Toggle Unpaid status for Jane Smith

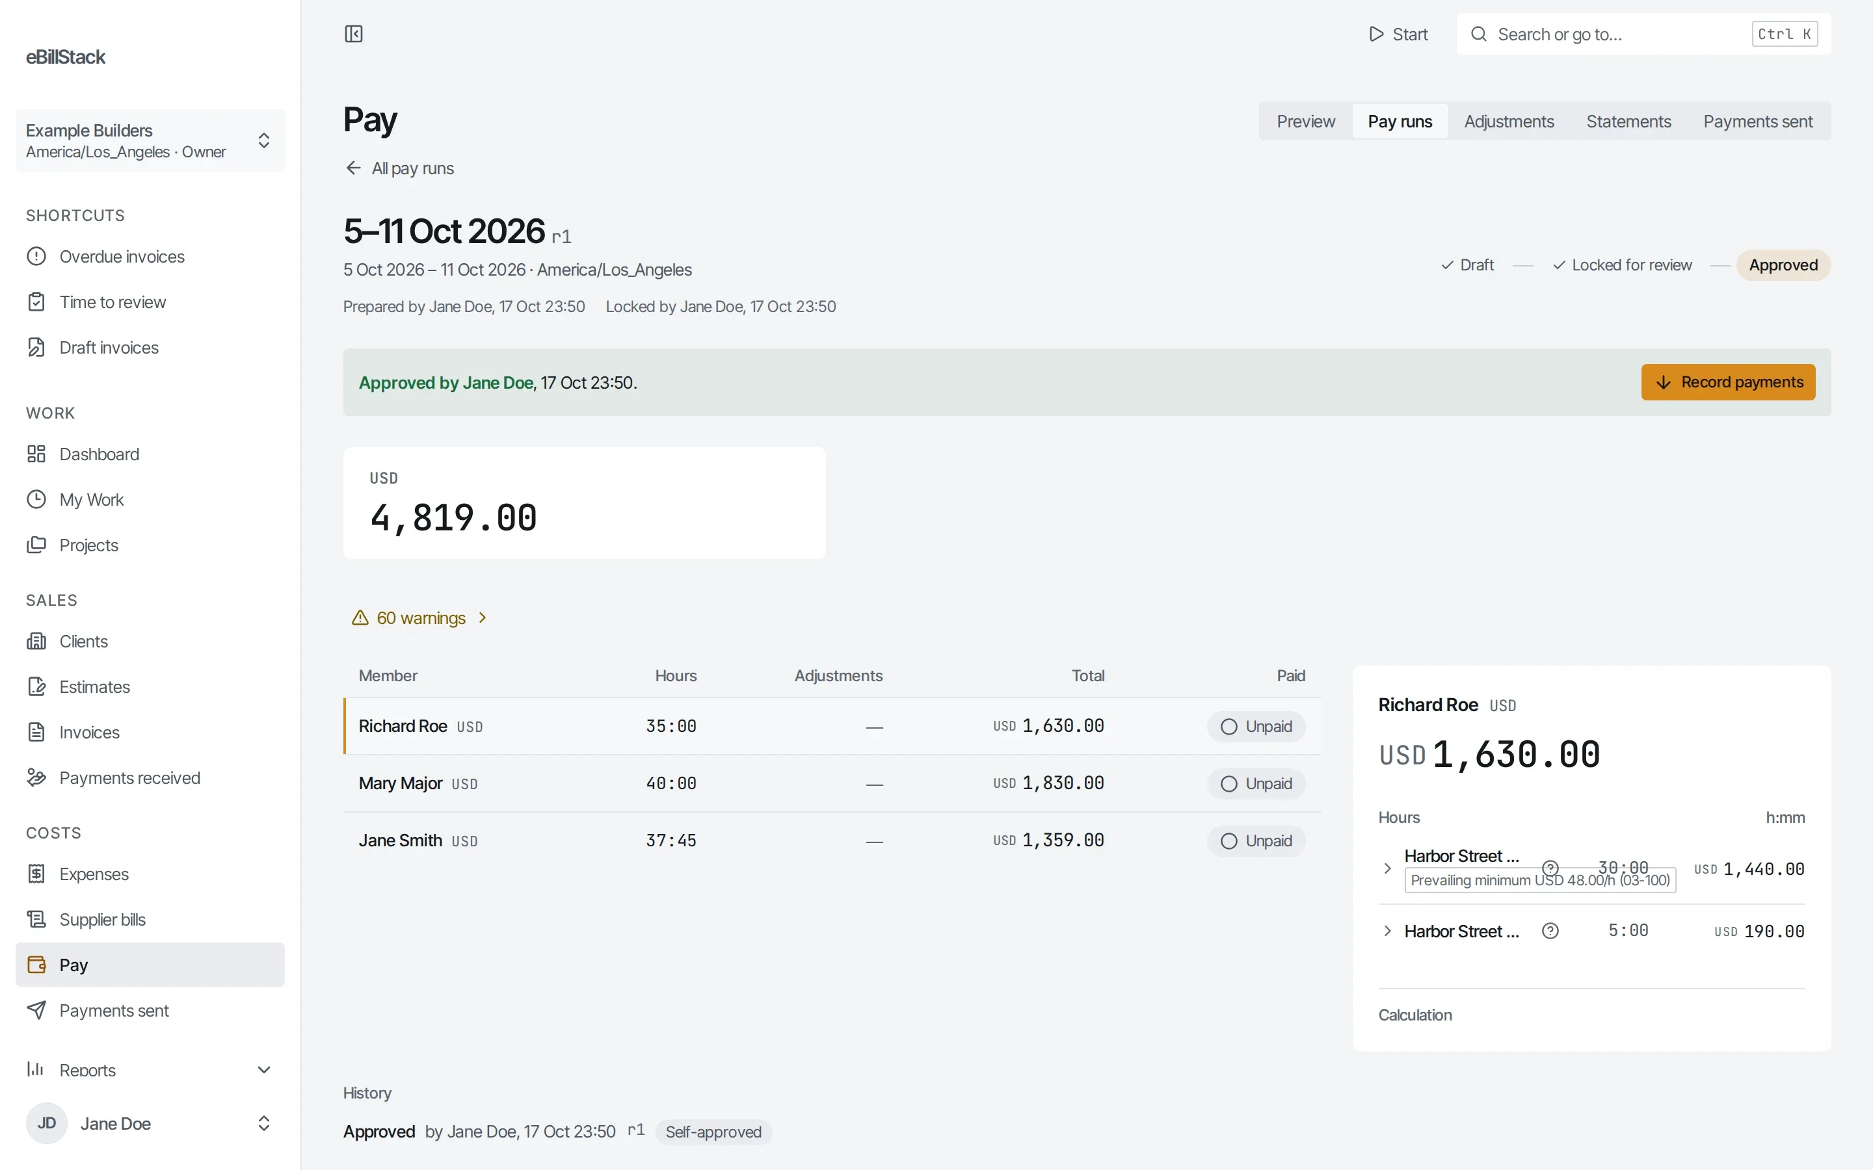[1256, 841]
